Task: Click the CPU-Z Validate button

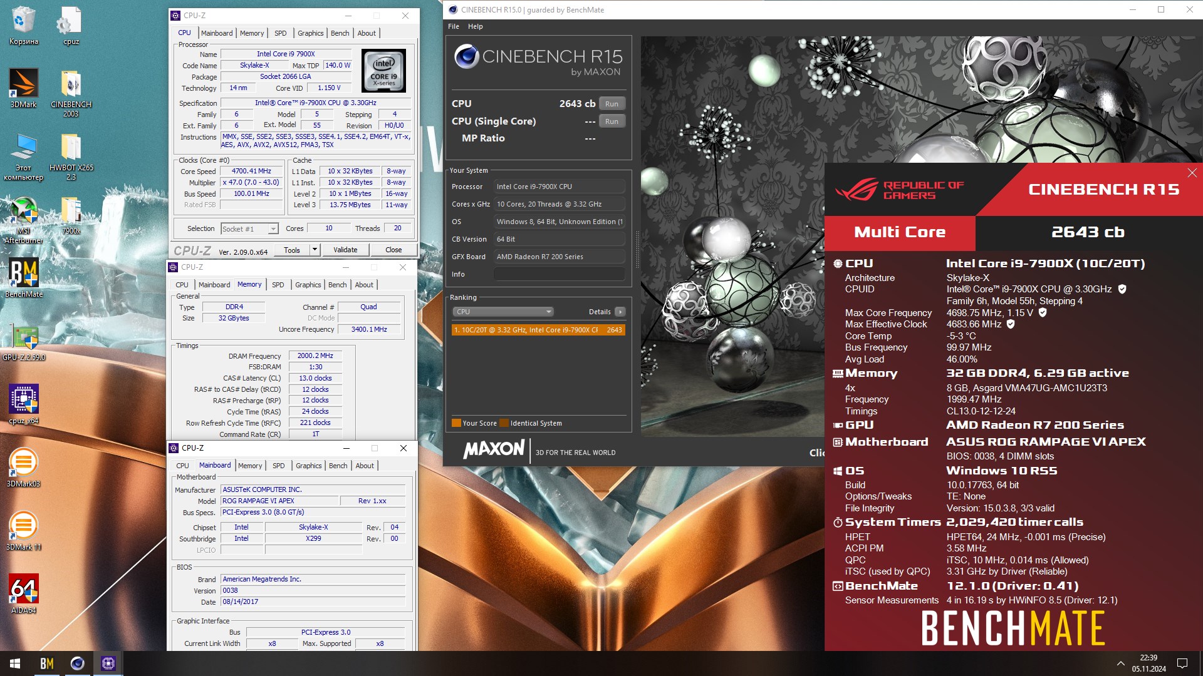Action: [345, 250]
